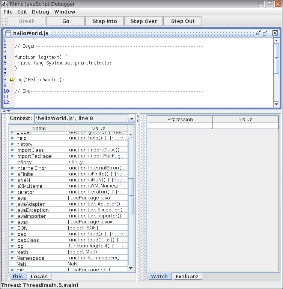The image size is (283, 289).
Task: Expand the isXMLName tree node
Action: pyautogui.click(x=12, y=186)
